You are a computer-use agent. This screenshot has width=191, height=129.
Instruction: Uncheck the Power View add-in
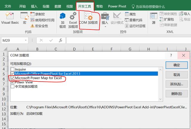click(13, 82)
